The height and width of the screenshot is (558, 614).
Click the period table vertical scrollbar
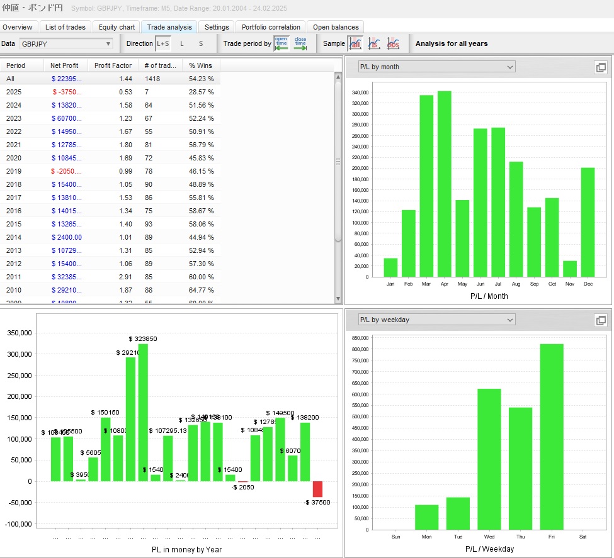click(338, 161)
